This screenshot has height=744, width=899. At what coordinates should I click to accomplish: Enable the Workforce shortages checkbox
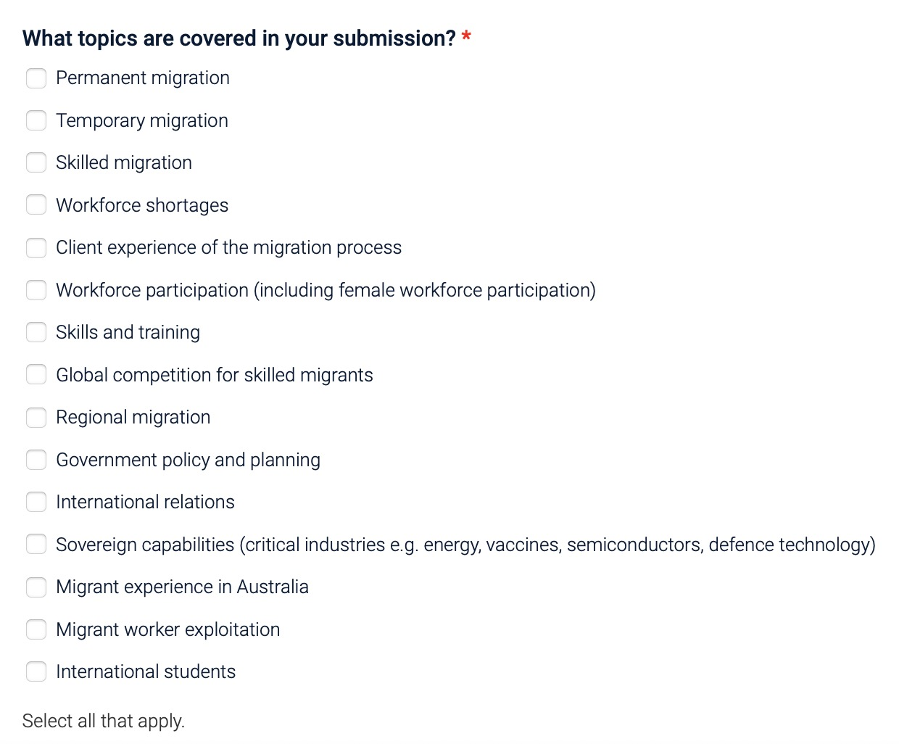point(36,205)
